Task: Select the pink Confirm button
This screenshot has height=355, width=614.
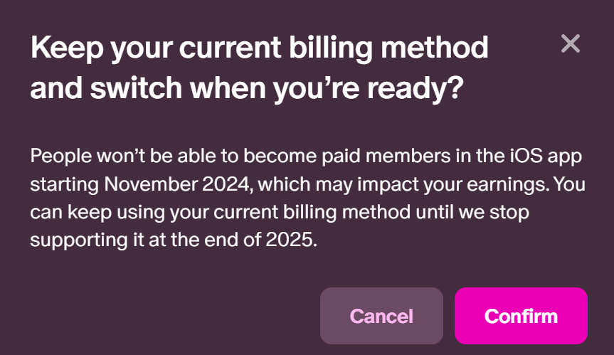Action: coord(521,316)
